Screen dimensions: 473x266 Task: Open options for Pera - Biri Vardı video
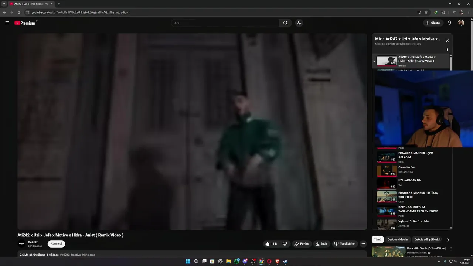pyautogui.click(x=451, y=249)
